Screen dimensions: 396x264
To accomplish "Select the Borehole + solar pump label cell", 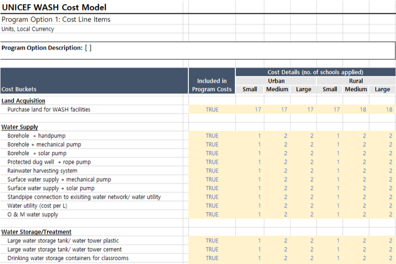I will tap(37, 153).
